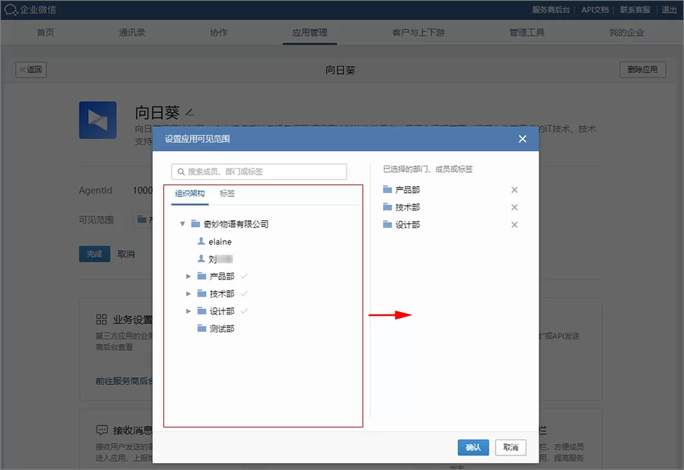Click the person icon beside elaine
The width and height of the screenshot is (684, 470).
point(201,241)
